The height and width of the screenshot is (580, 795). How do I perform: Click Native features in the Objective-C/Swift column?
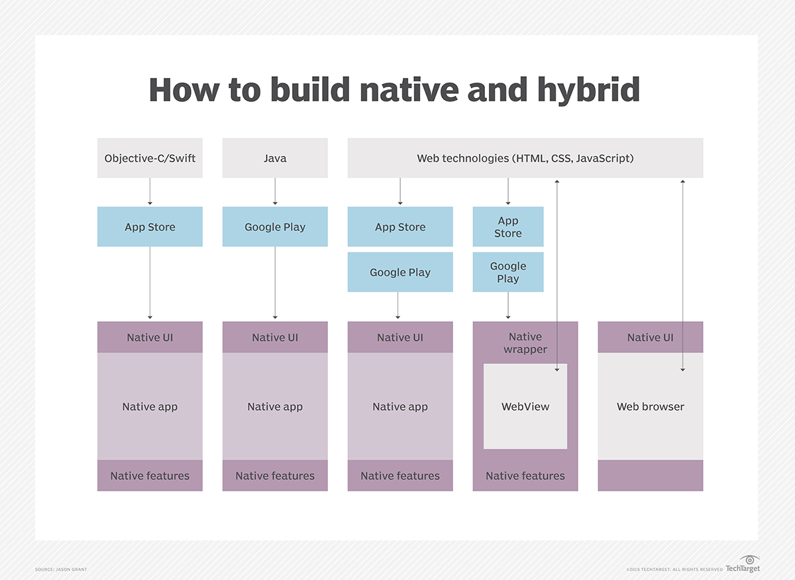point(150,476)
